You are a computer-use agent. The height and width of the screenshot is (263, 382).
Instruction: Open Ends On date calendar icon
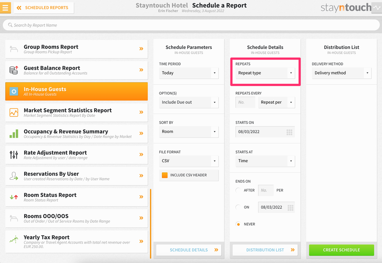point(290,208)
